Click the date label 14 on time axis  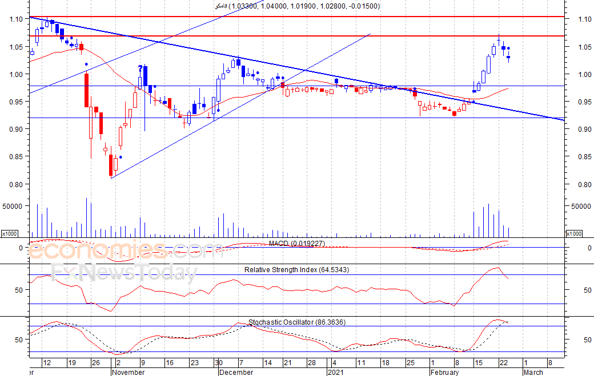(x=268, y=363)
